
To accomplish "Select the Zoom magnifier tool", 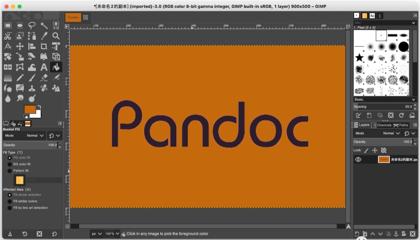I will 56,36.
